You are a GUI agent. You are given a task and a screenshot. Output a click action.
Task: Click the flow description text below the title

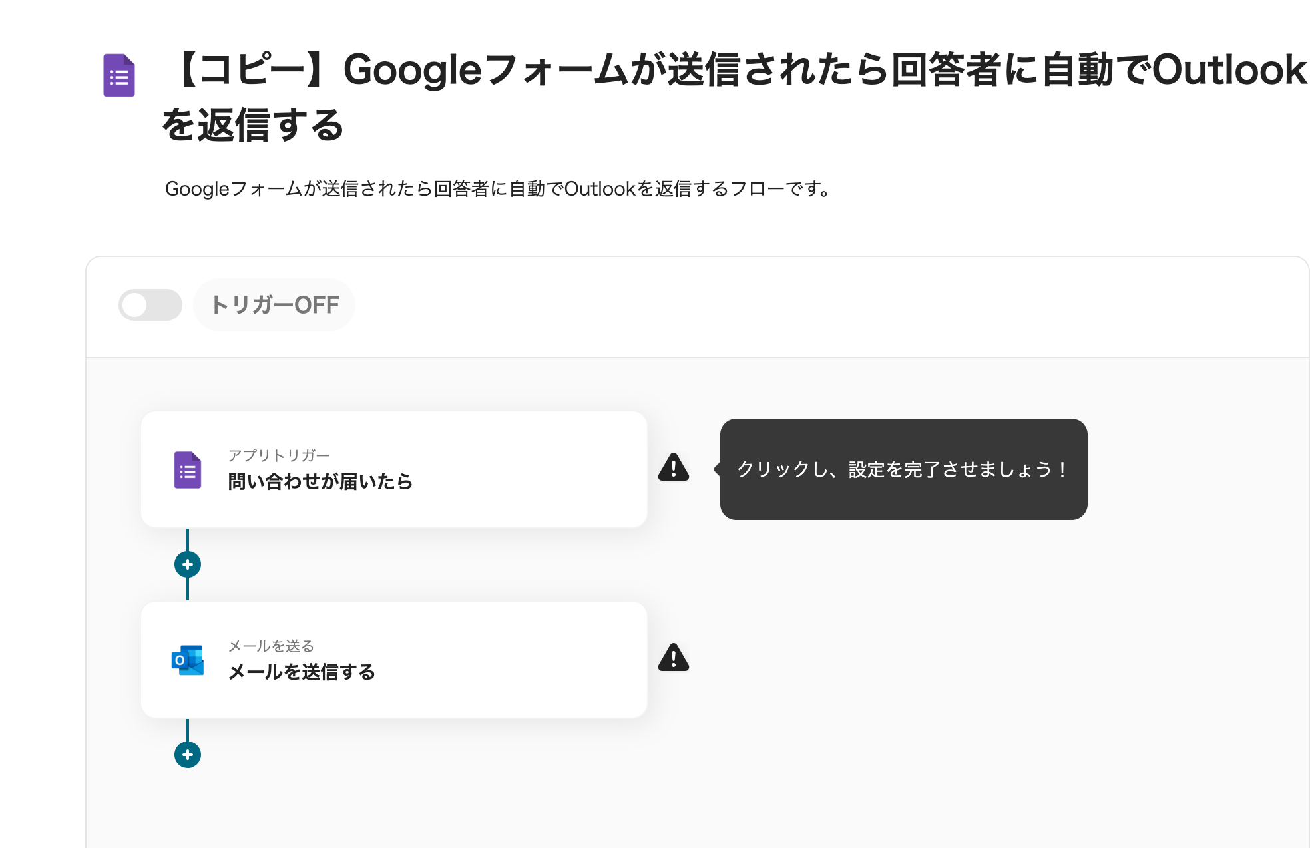tap(499, 189)
